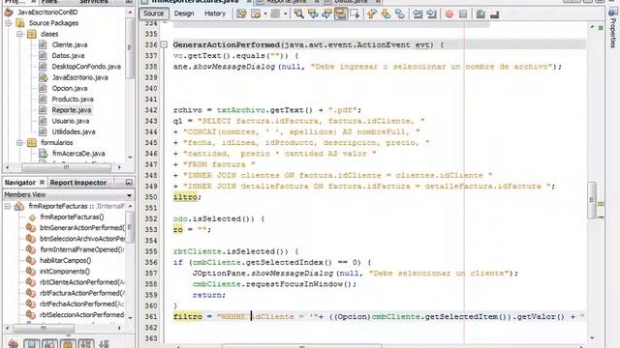Select frmAcercaDe.java form file
The width and height of the screenshot is (620, 348).
78,154
